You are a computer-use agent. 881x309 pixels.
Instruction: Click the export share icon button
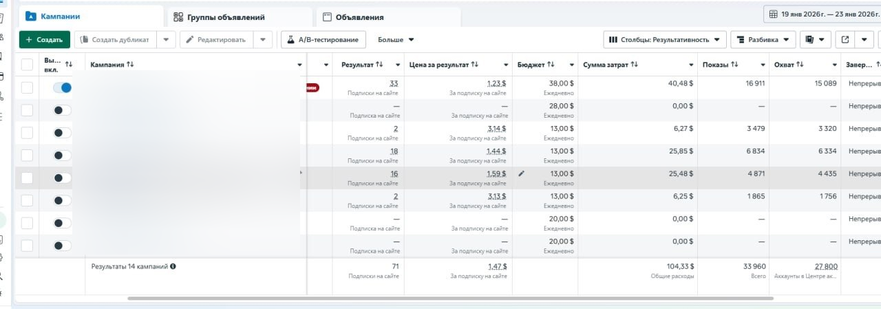click(845, 40)
